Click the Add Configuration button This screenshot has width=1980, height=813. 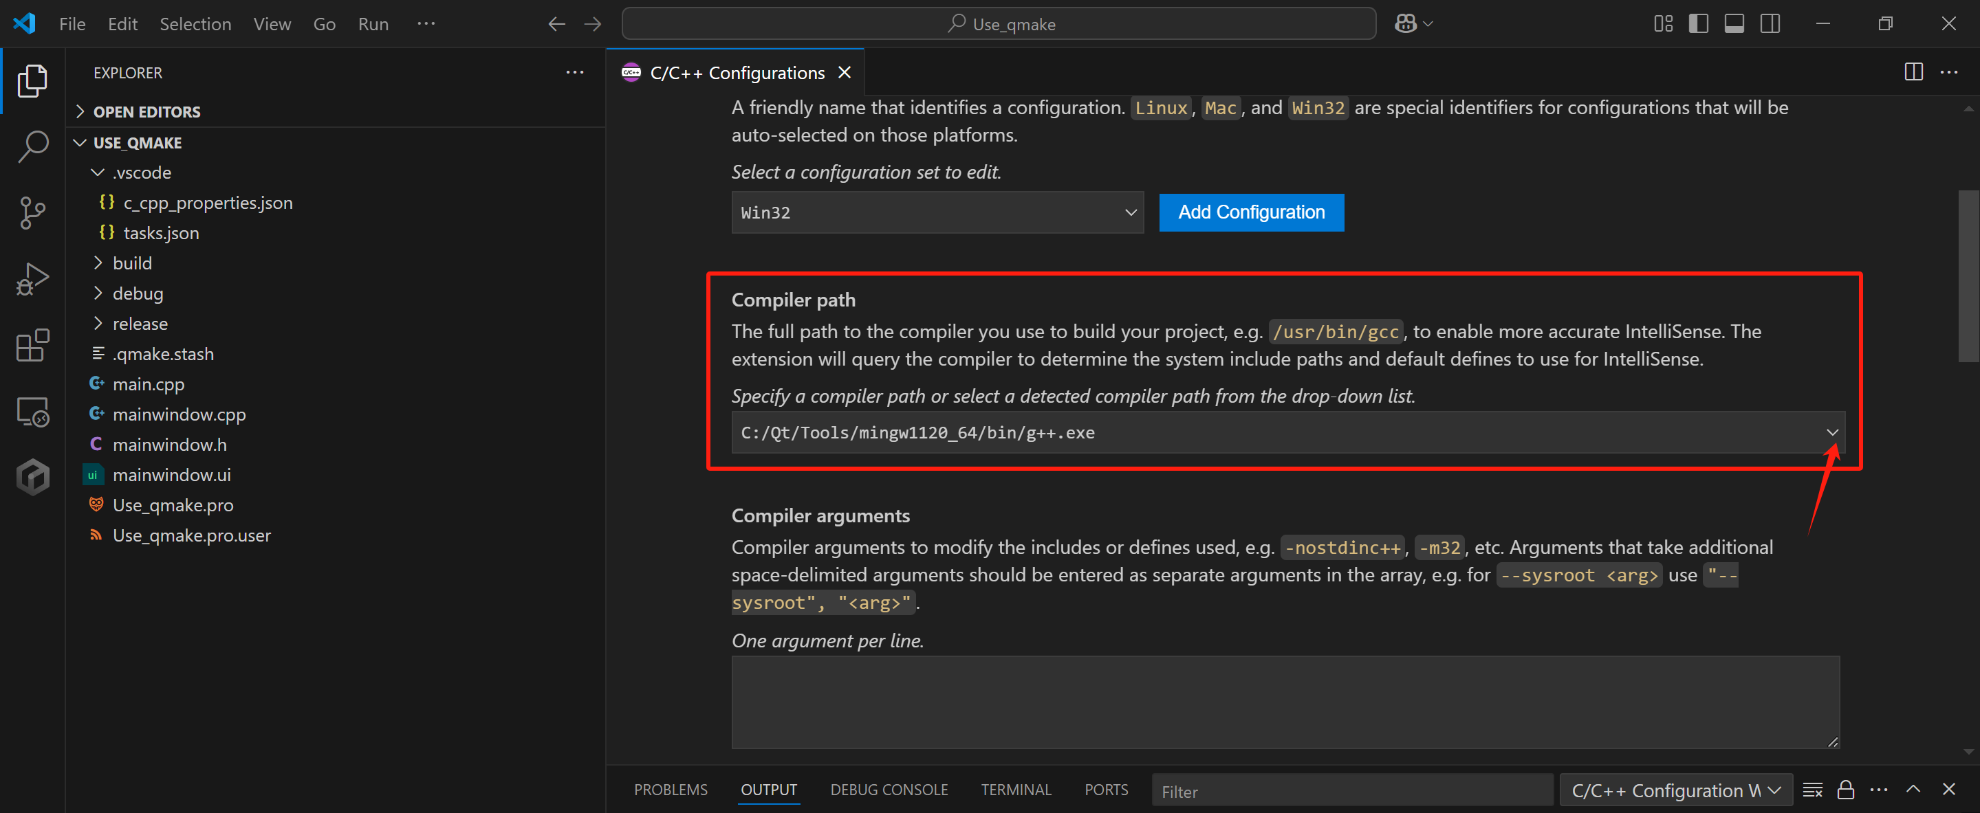coord(1251,212)
